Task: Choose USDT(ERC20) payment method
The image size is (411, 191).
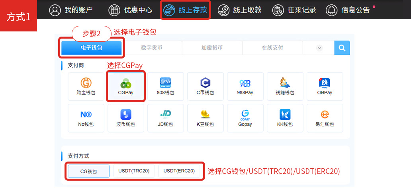Action: click(x=179, y=172)
